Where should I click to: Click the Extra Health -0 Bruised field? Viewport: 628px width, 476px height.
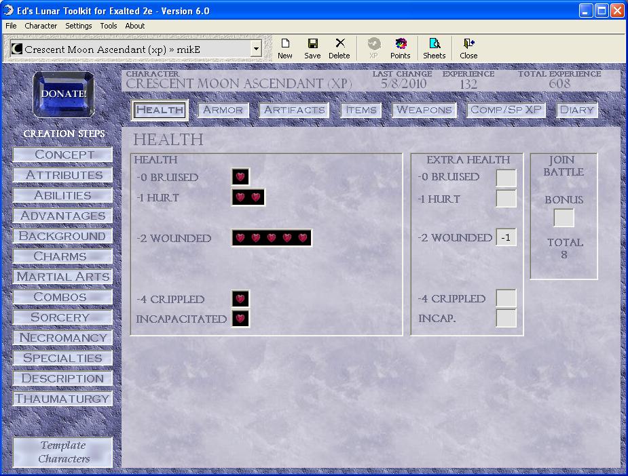tap(506, 178)
